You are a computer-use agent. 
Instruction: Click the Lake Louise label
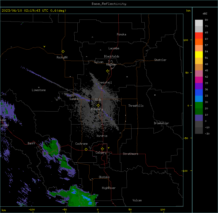point(5,122)
